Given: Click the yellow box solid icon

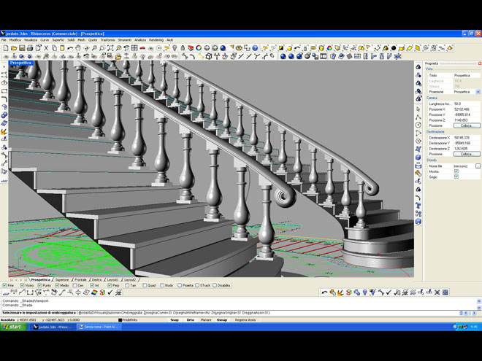Looking at the screenshot, I should click(x=321, y=48).
